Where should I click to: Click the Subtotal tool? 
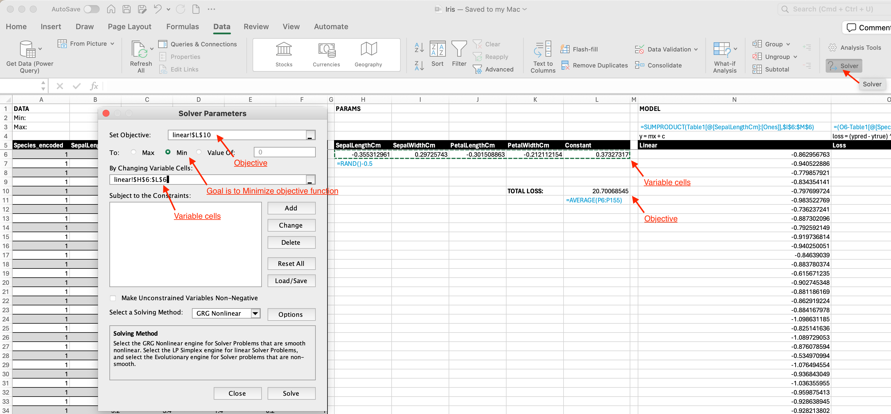[x=771, y=69]
